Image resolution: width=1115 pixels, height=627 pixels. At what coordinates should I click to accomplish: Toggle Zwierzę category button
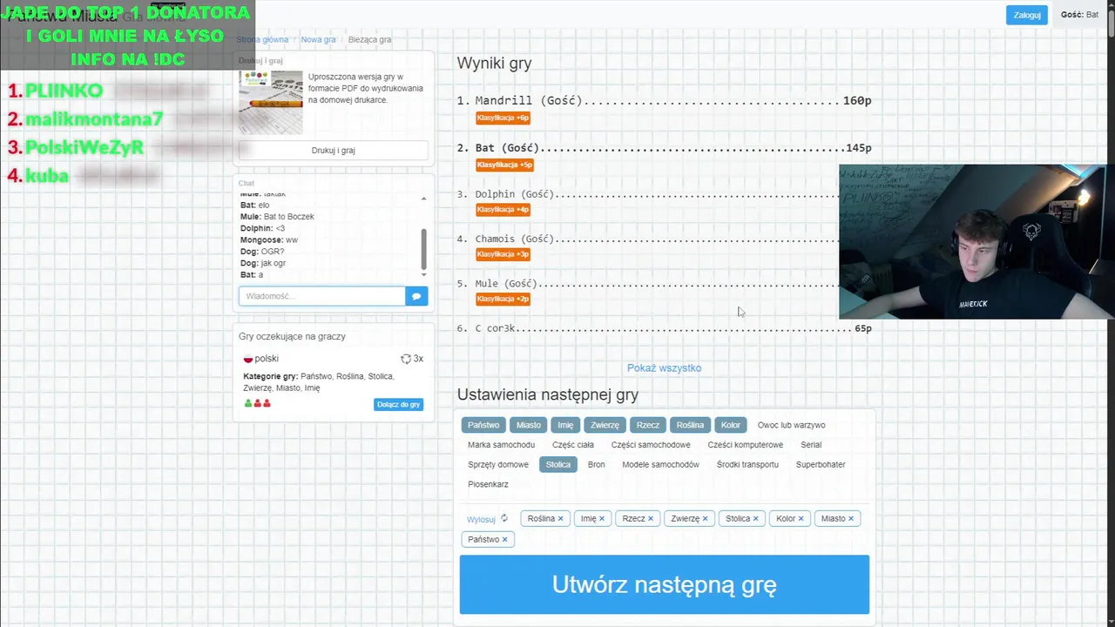[605, 425]
